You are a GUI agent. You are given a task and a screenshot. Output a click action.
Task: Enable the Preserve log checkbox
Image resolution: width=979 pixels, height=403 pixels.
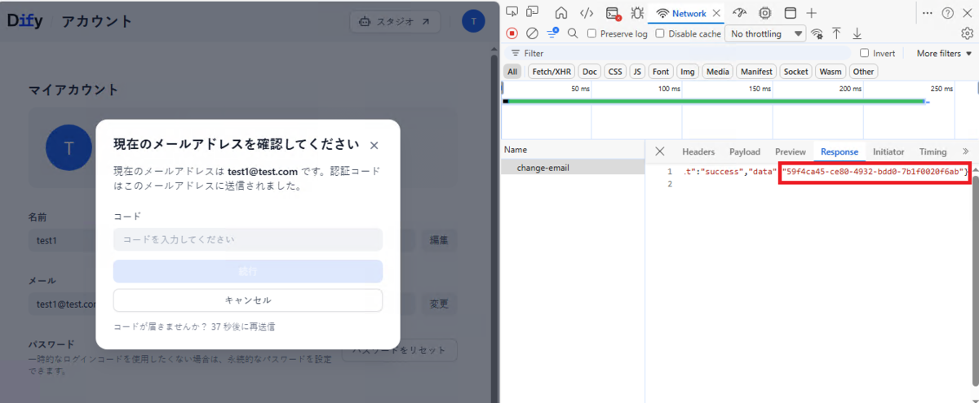592,33
